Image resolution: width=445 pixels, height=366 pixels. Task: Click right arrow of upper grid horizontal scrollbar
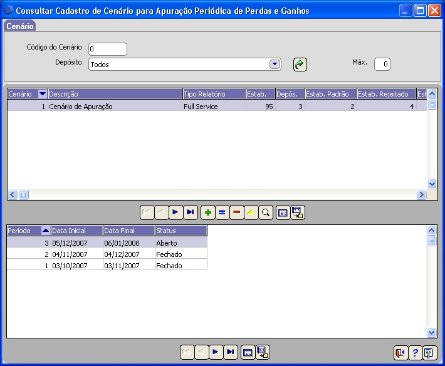point(421,195)
